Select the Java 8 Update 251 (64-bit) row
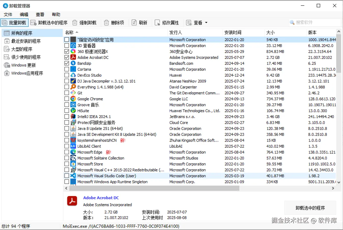 [x=200, y=128]
